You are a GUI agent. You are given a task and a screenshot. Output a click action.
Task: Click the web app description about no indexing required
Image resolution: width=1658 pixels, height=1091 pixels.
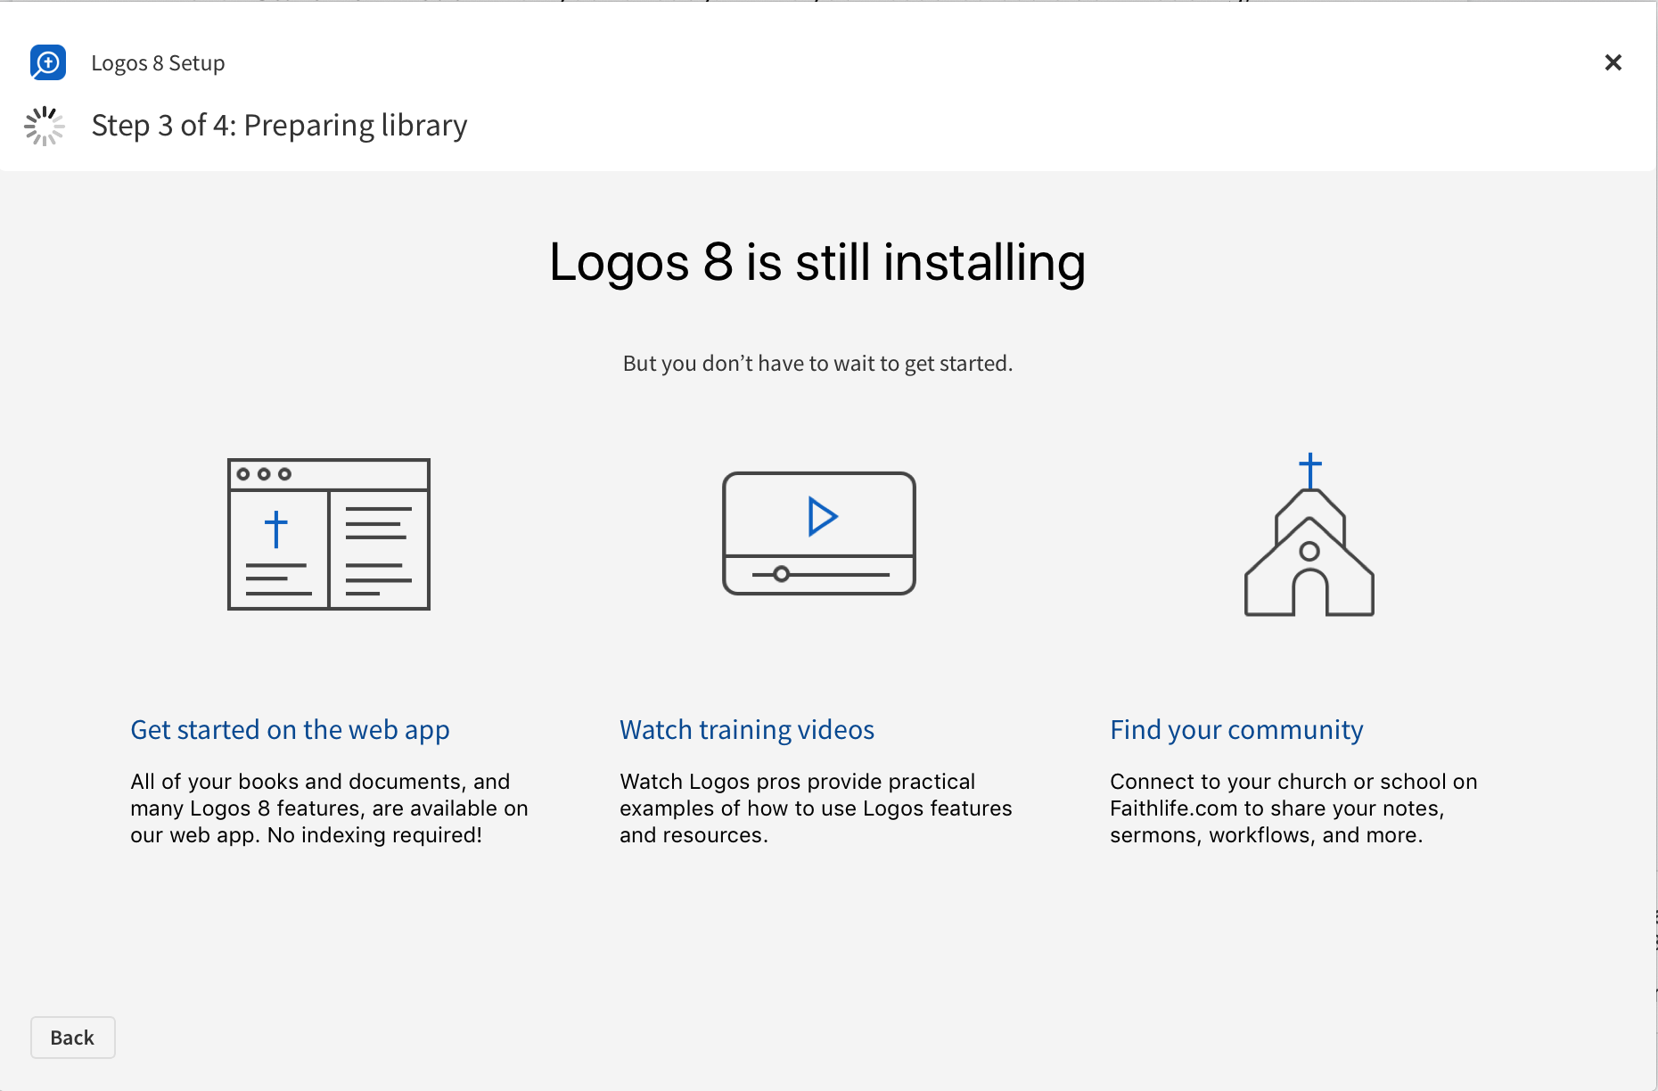329,808
